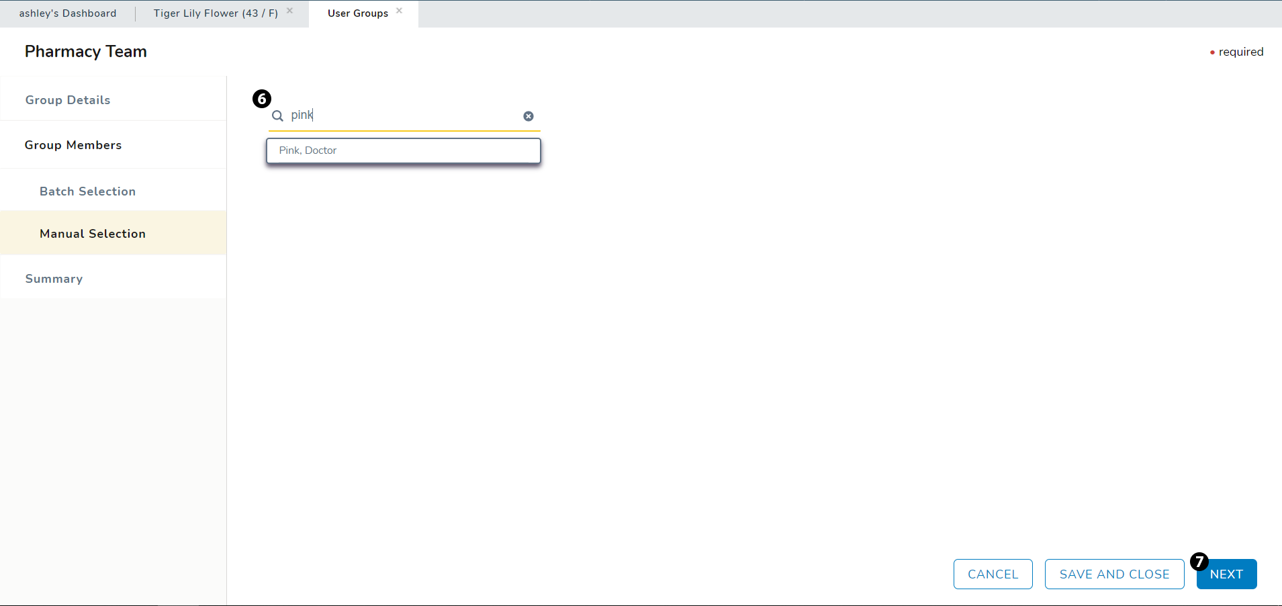Clear the search field with the X icon
This screenshot has height=606, width=1282.
point(529,116)
